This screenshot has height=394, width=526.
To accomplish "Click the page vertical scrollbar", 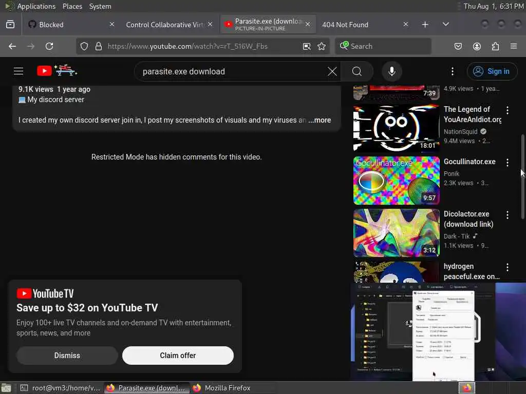I will click(522, 177).
